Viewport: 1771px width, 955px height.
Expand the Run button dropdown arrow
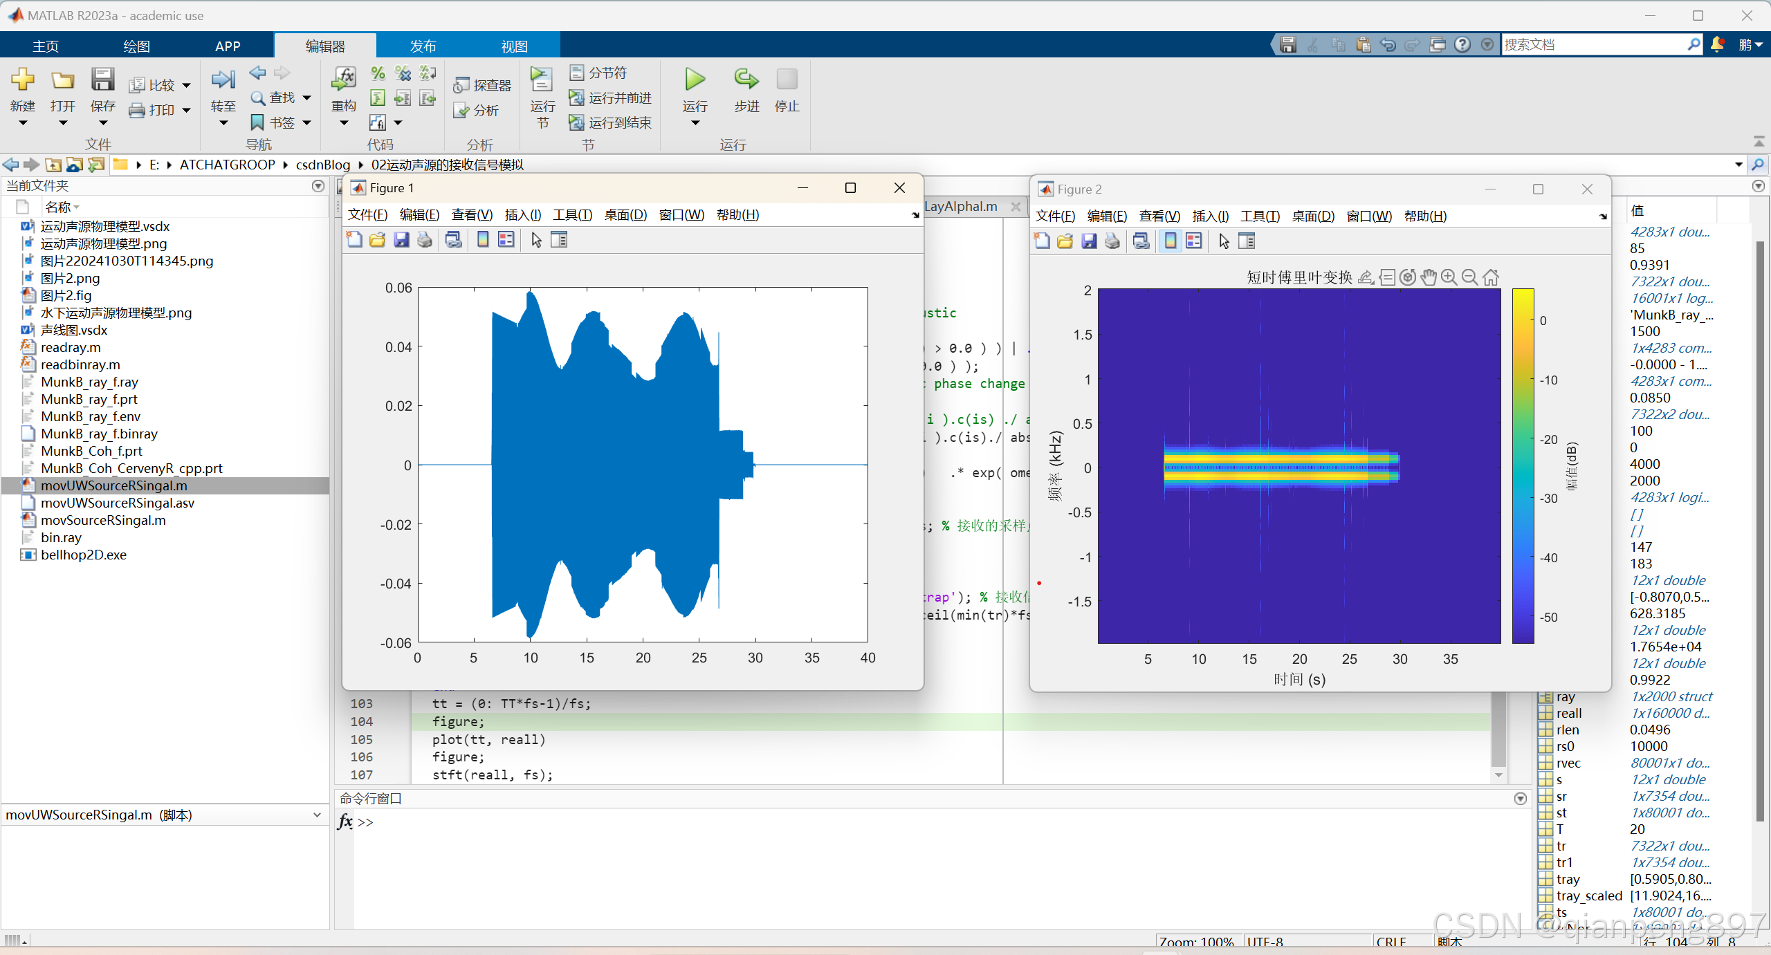click(695, 123)
